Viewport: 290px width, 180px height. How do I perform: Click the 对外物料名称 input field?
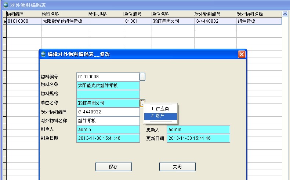[x=108, y=121]
